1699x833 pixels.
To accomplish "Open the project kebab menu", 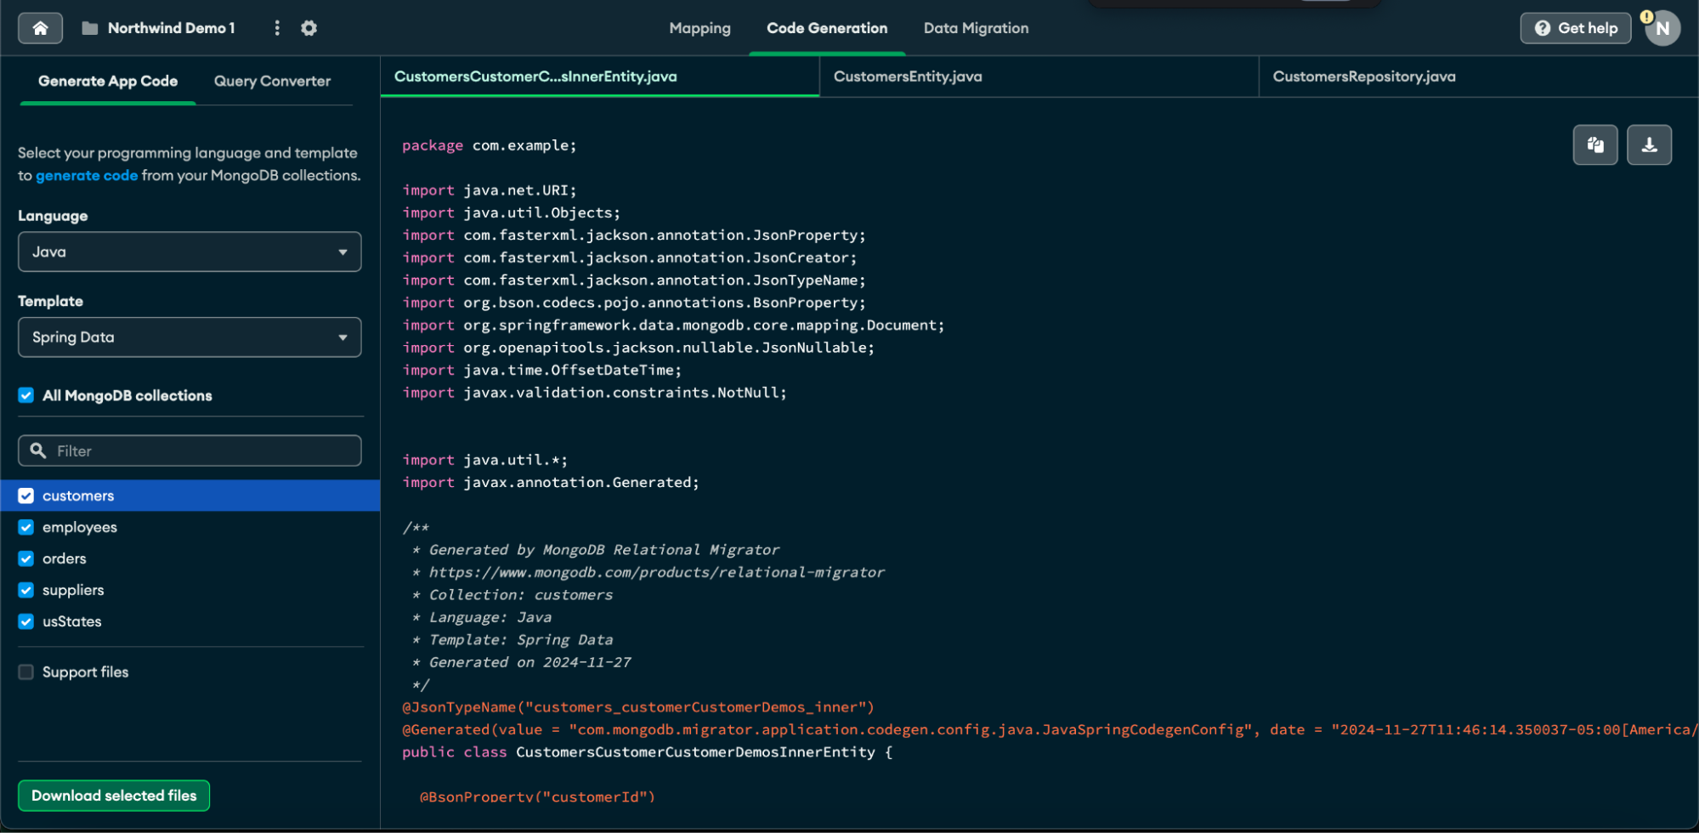I will click(277, 28).
